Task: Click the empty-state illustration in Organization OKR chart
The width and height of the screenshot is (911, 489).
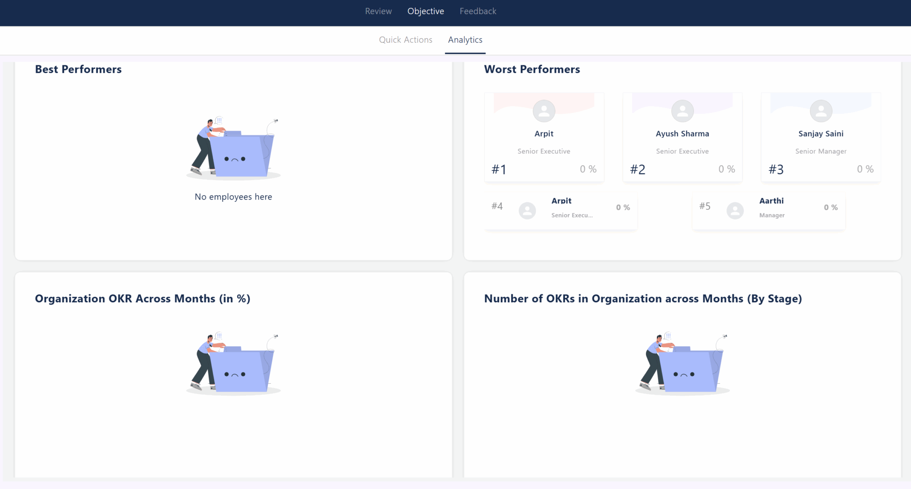Action: tap(233, 362)
